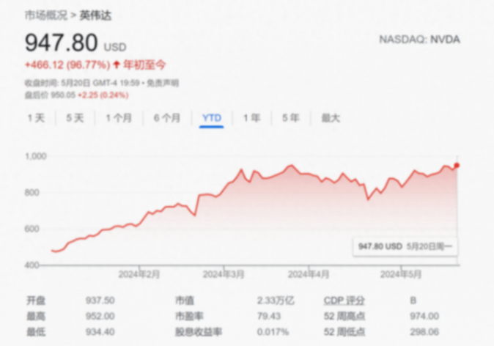Click the 947.80 USD chart tooltip

[405, 246]
